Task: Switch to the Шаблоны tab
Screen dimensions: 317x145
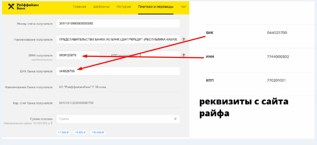Action: point(101,7)
